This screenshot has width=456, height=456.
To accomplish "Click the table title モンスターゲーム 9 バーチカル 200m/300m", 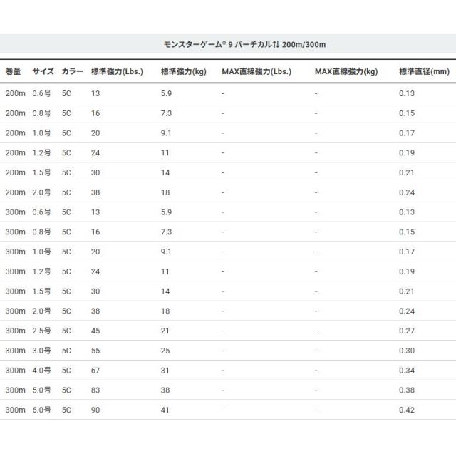I will (x=244, y=44).
